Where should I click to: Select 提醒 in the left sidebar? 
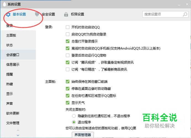pos(18,74)
